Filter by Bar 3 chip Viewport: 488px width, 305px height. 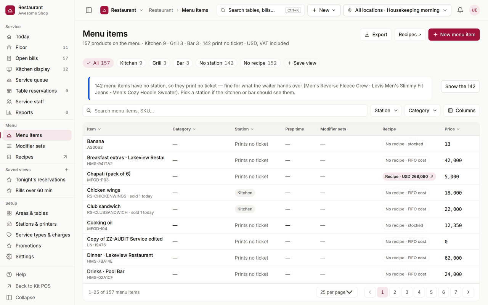point(183,63)
